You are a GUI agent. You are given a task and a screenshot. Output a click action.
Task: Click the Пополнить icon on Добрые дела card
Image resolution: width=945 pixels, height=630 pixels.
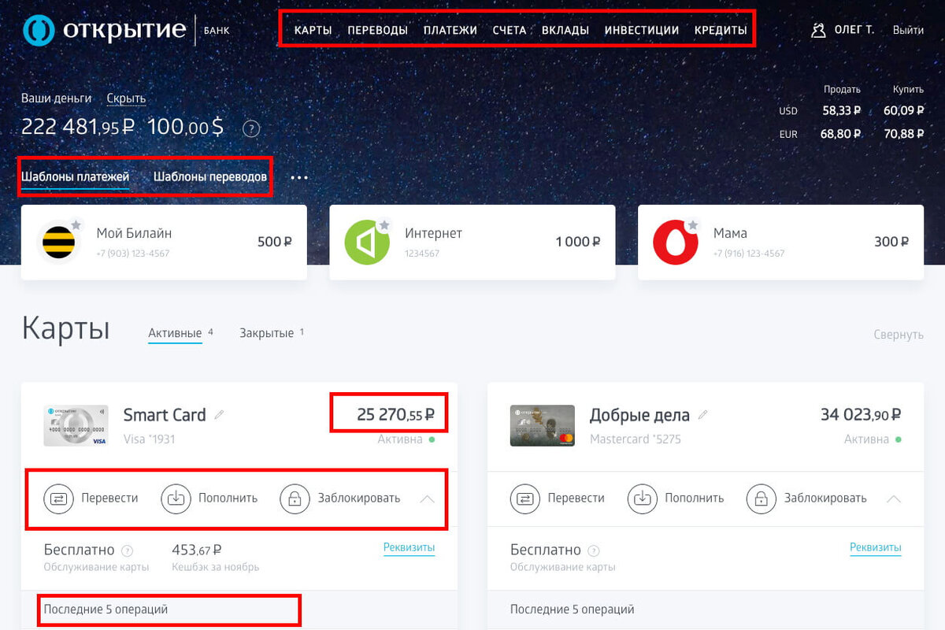click(643, 498)
